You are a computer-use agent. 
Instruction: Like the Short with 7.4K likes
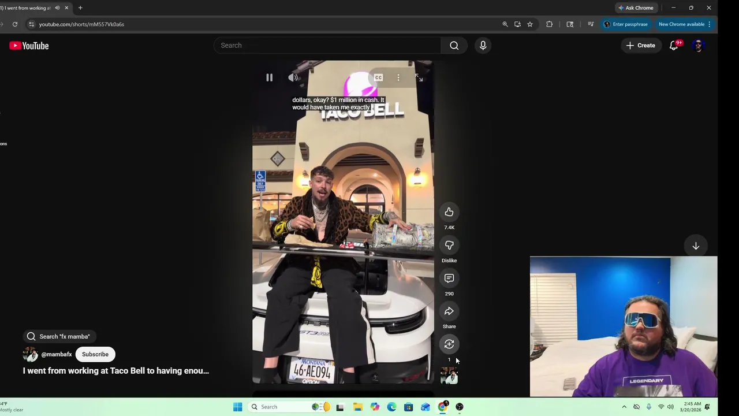point(449,212)
